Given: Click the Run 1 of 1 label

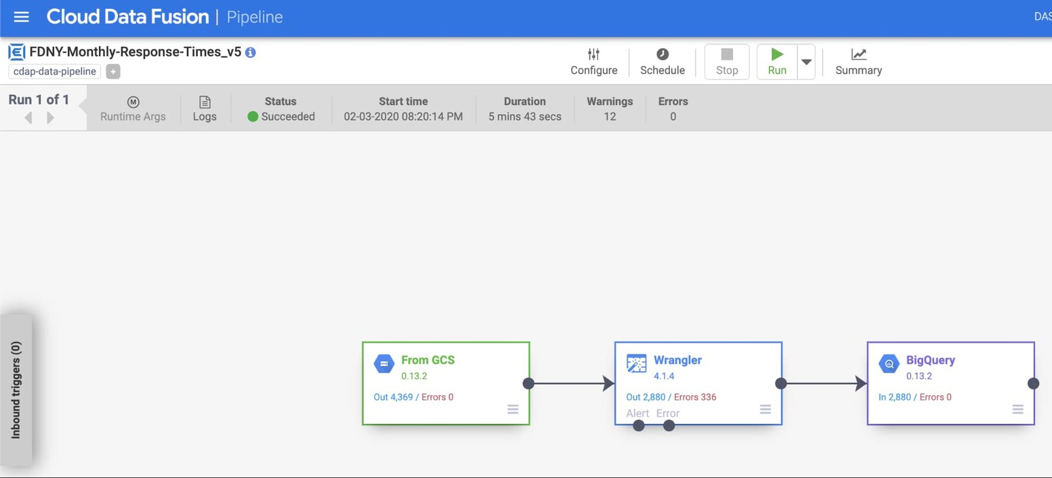Looking at the screenshot, I should tap(38, 100).
